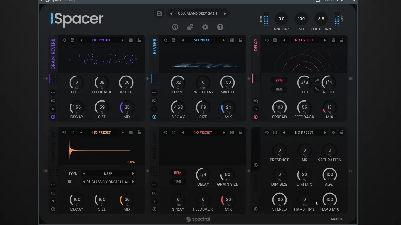Open the Convolution module EQ
The height and width of the screenshot is (225, 401).
pyautogui.click(x=53, y=193)
